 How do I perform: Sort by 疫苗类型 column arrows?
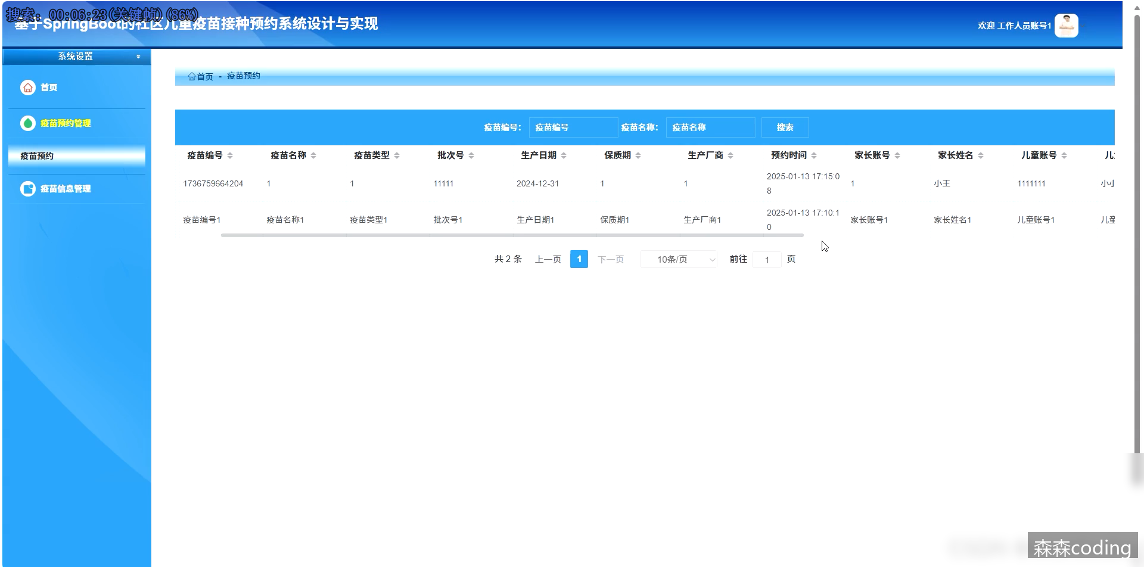(x=397, y=155)
